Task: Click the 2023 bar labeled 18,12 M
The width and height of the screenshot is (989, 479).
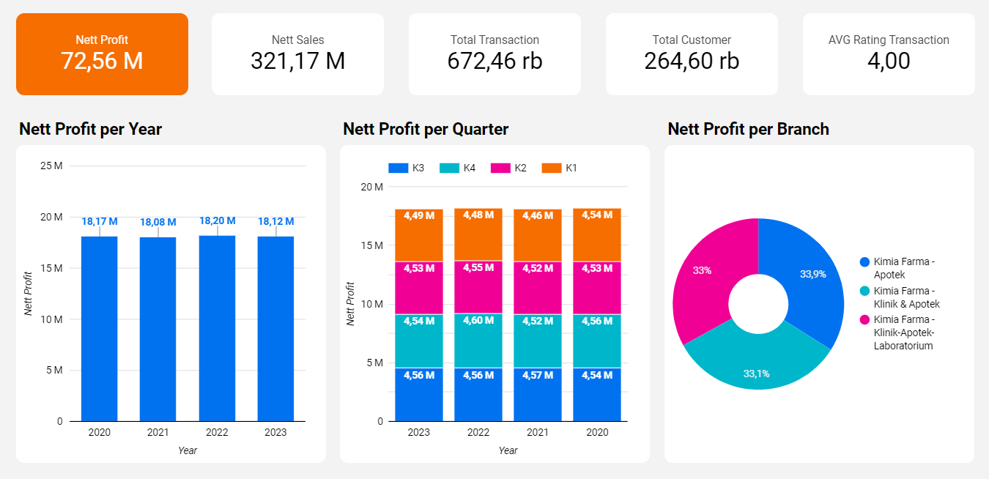Action: coord(275,330)
